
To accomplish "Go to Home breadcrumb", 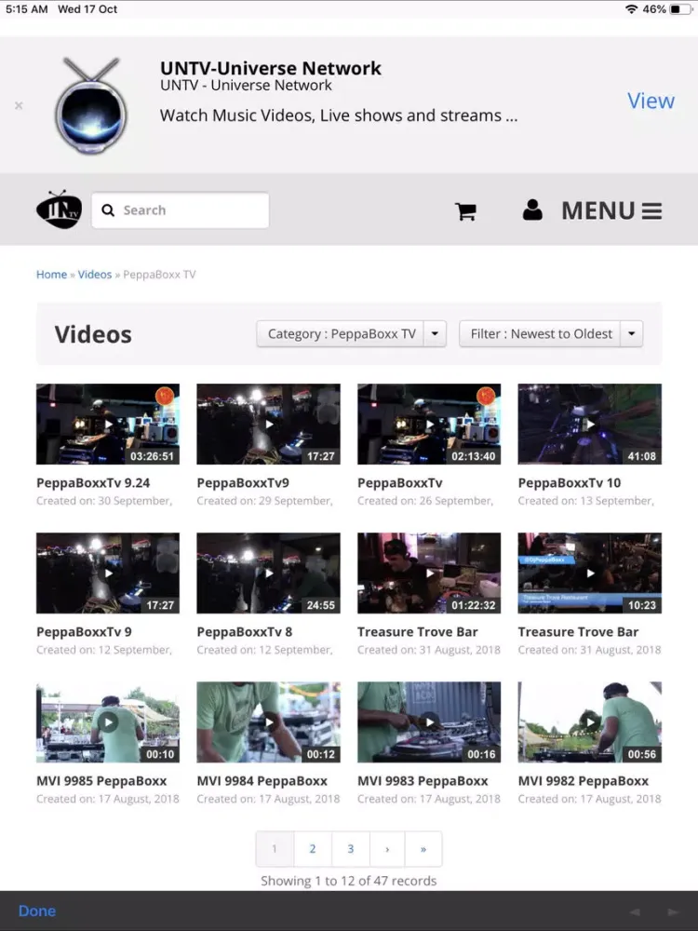I will (51, 275).
